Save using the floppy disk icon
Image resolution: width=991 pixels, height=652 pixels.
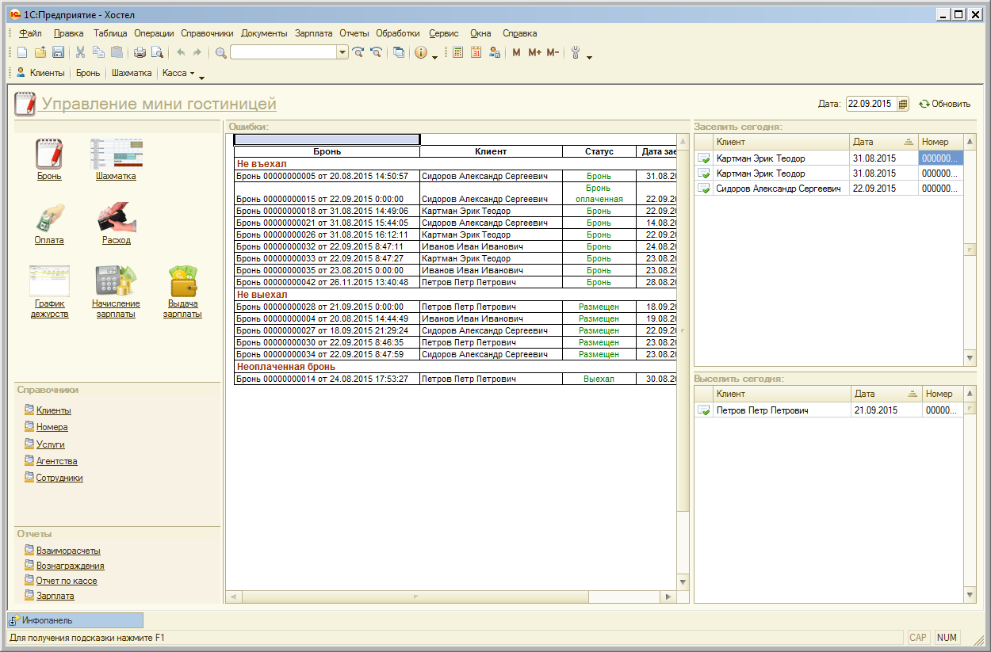tap(58, 53)
